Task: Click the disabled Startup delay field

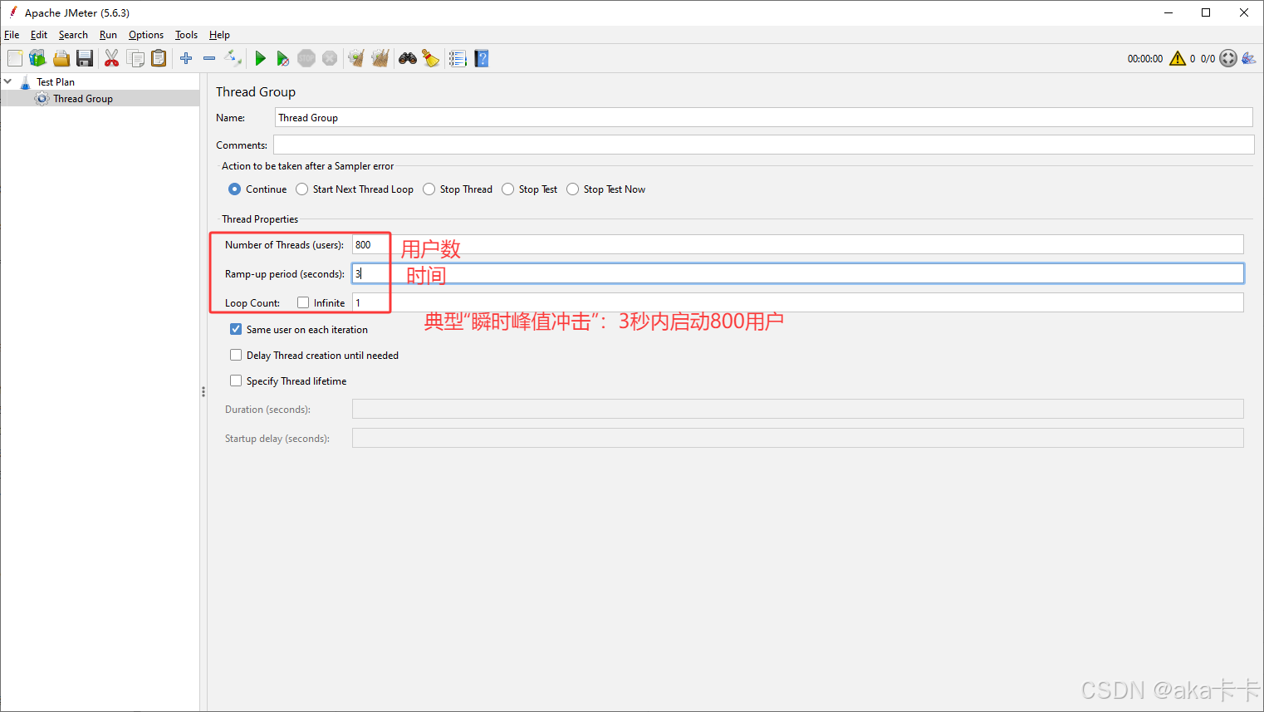Action: click(x=797, y=438)
